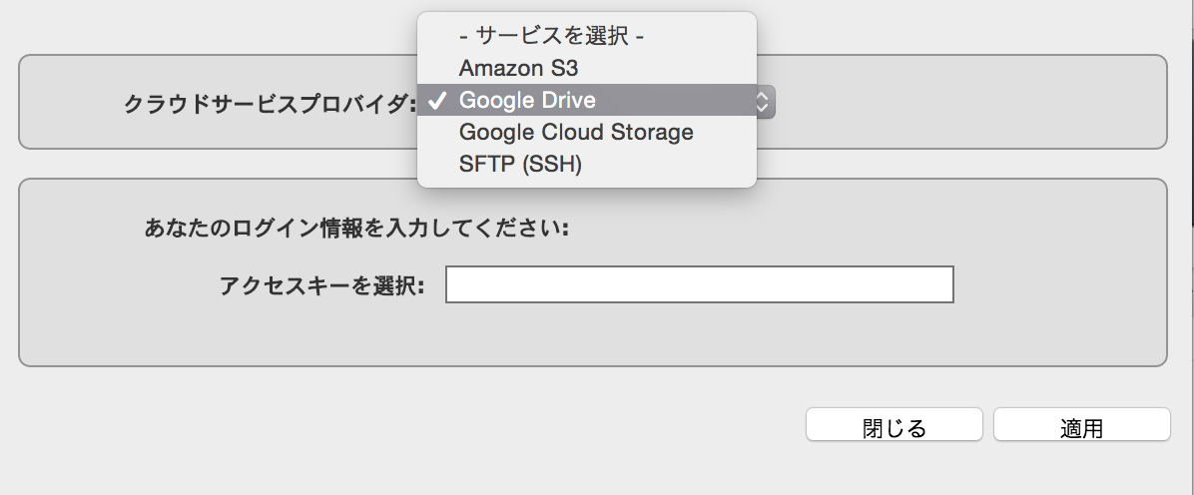This screenshot has height=495, width=1194.
Task: Click the アクセスキーを選択 label text
Action: coord(321,285)
